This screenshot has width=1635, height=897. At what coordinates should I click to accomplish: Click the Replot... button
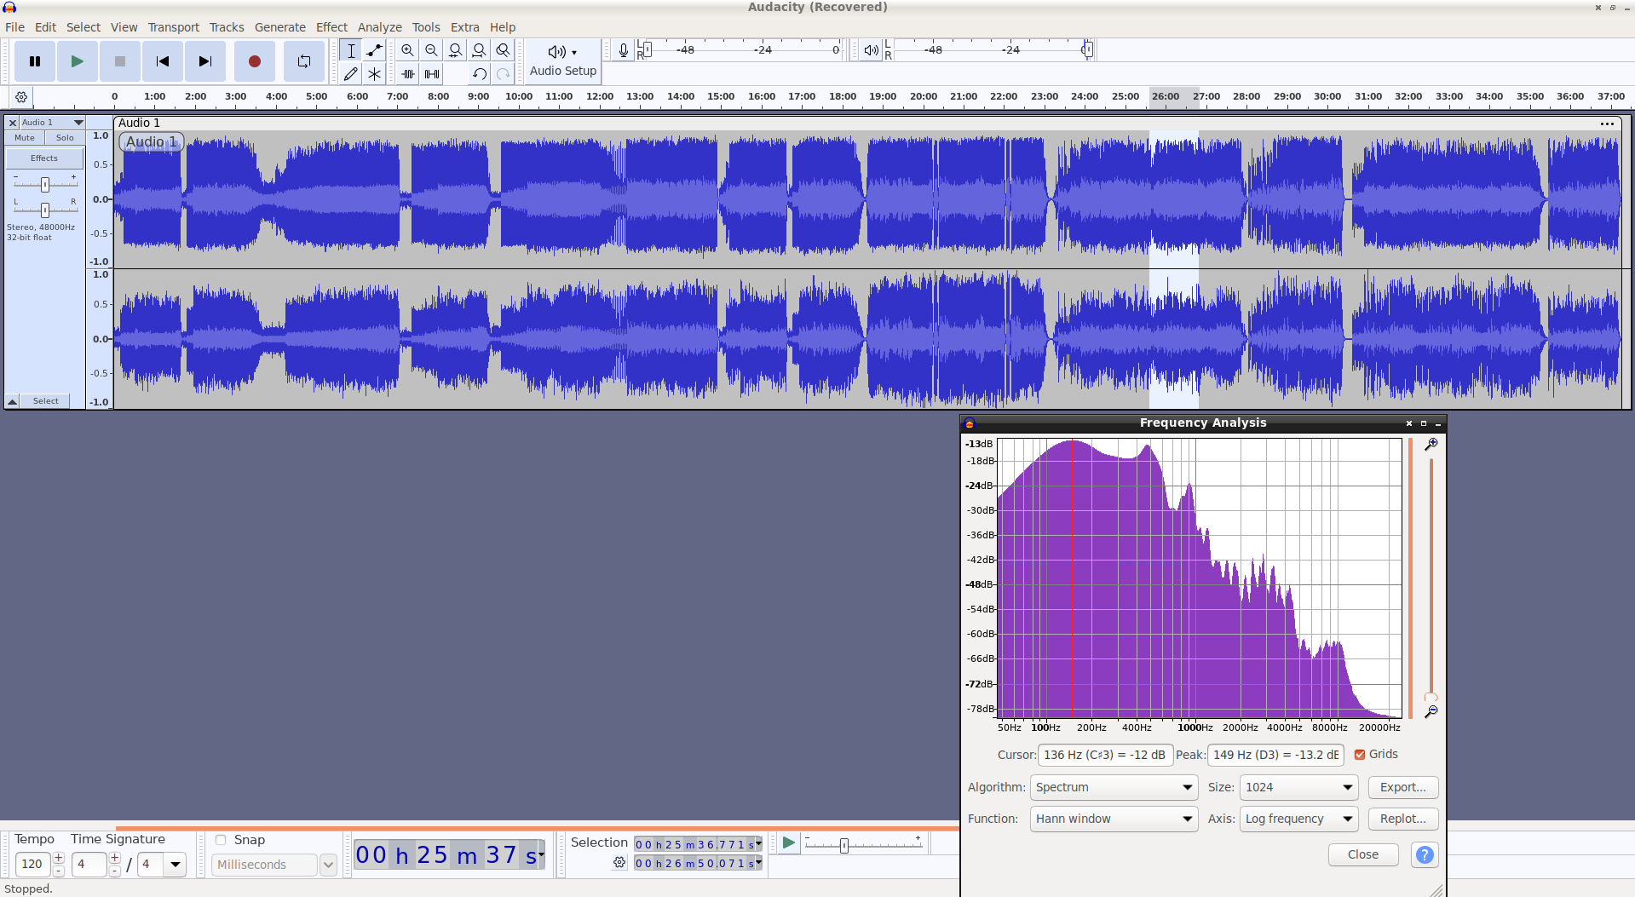click(1403, 819)
